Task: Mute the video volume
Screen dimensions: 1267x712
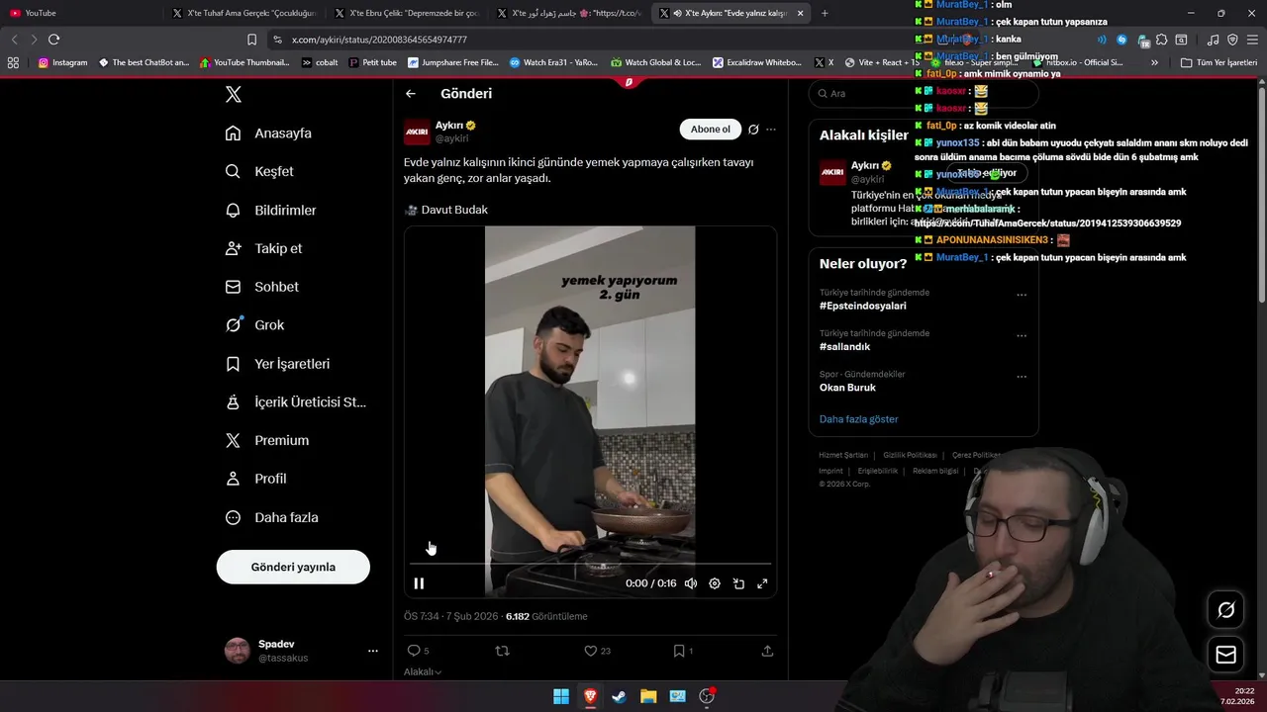Action: [691, 583]
